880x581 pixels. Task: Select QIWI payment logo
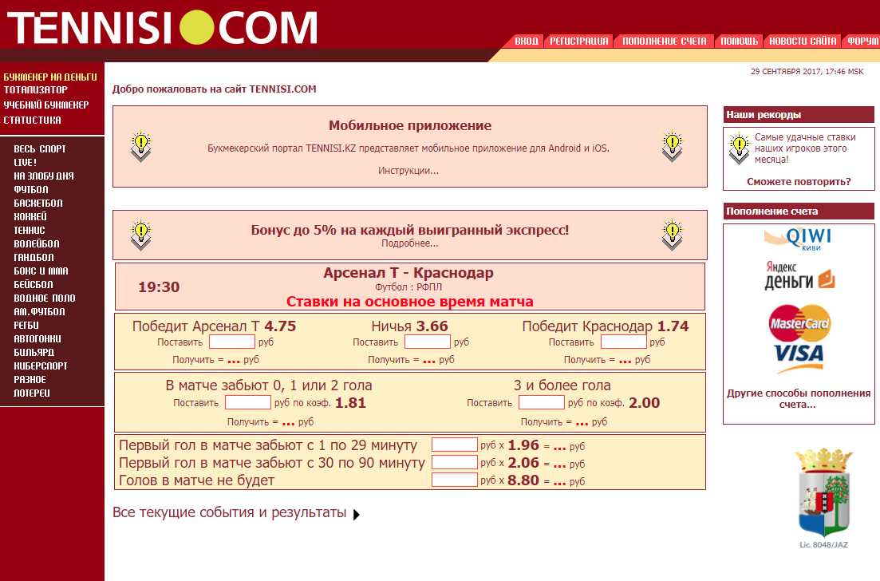click(798, 239)
